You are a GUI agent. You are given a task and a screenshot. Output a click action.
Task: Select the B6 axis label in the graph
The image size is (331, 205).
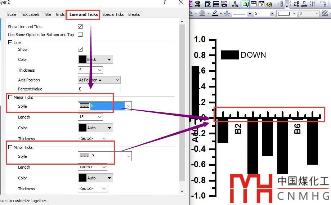297,129
